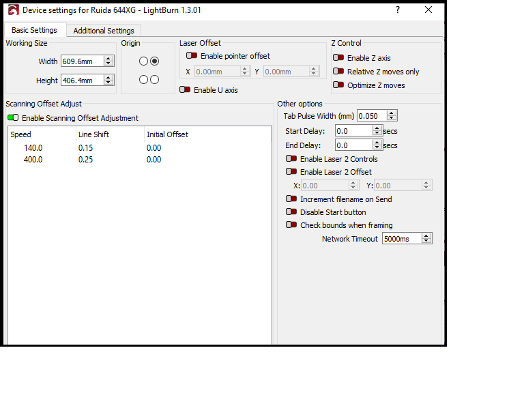This screenshot has width=524, height=419.
Task: Click the Initial Offset column header
Action: point(167,134)
